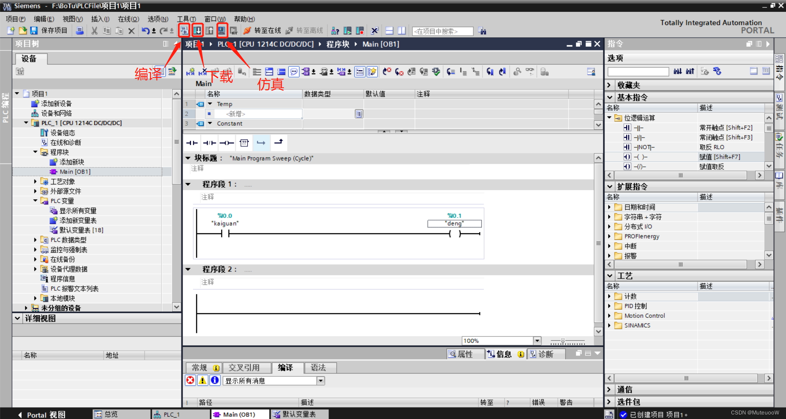
Task: Insert an empty box from favorites bar
Action: coord(244,143)
